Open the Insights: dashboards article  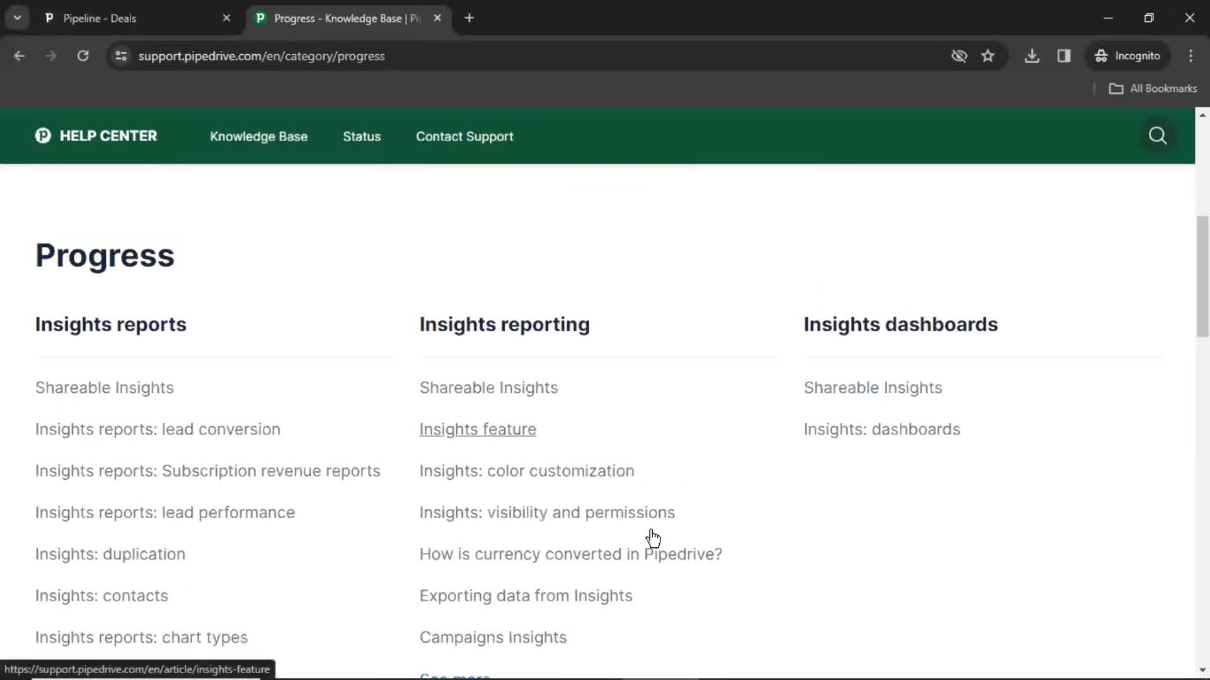(x=882, y=429)
